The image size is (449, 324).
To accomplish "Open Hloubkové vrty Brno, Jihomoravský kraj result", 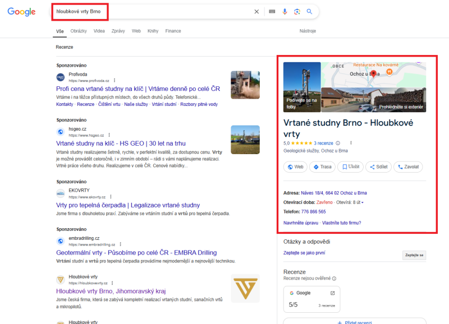I will coord(111,291).
